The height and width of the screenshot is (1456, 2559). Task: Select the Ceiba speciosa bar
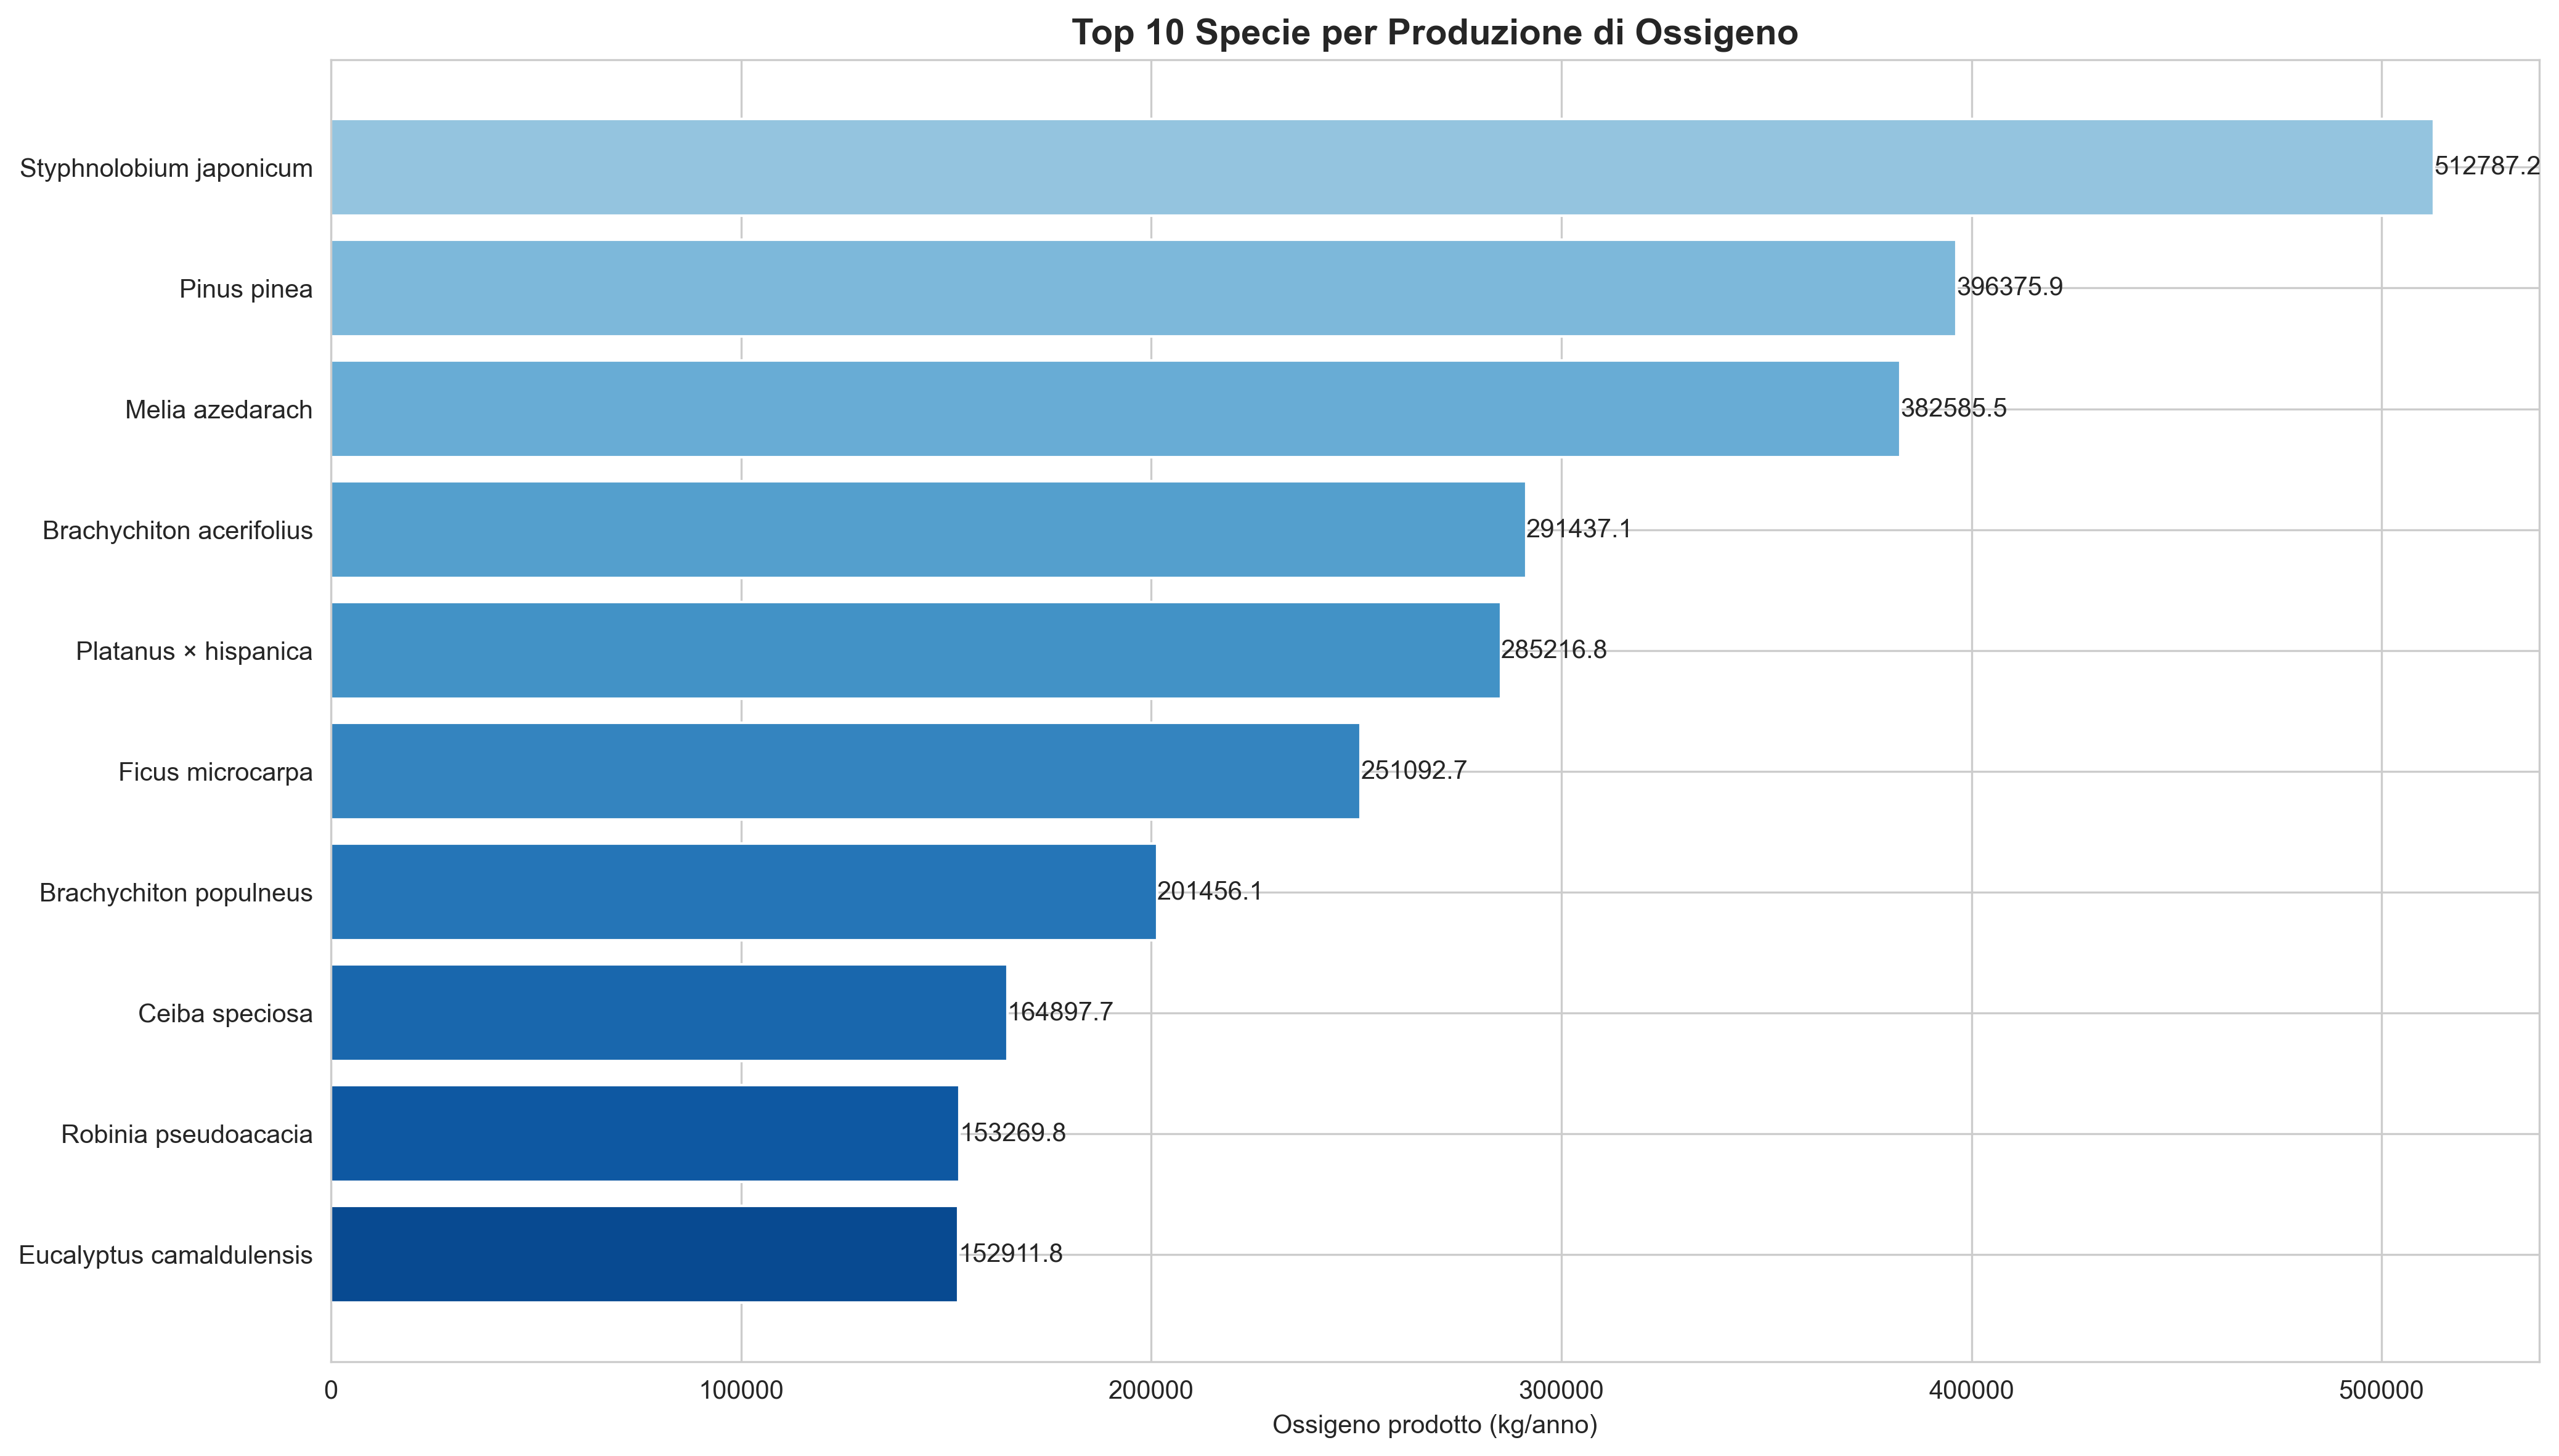point(668,1012)
